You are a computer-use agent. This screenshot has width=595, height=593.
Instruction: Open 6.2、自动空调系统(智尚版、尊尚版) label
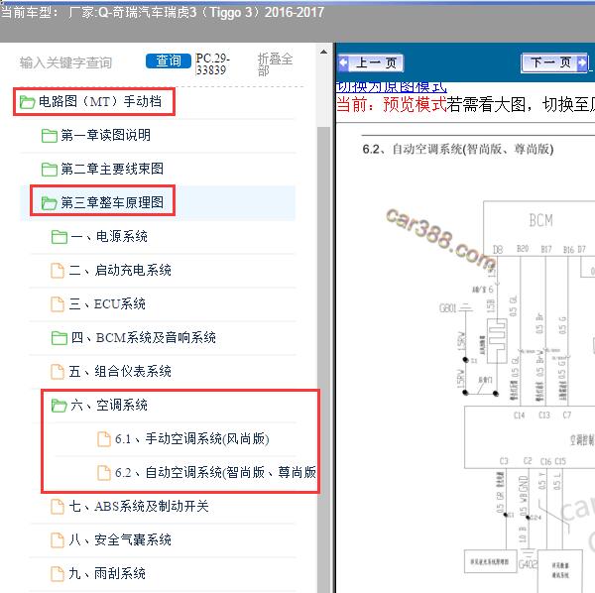[x=215, y=473]
